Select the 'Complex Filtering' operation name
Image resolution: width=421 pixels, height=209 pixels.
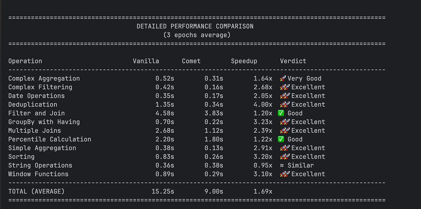[40, 87]
